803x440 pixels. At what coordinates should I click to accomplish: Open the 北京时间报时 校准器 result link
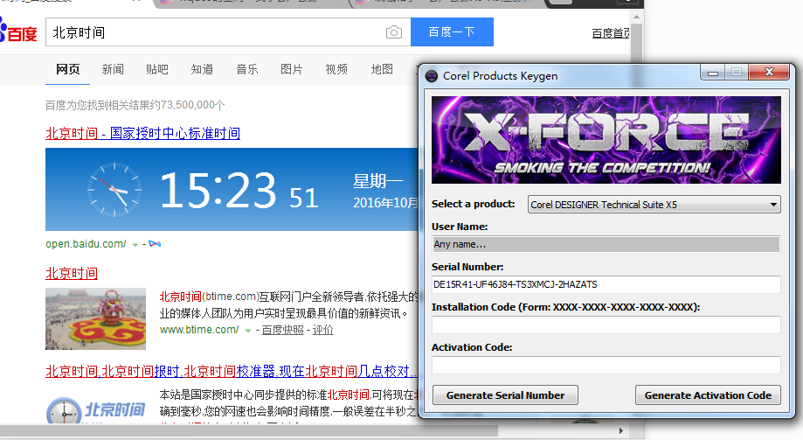point(232,371)
